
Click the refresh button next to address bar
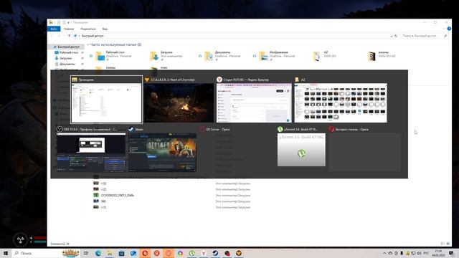coord(396,36)
